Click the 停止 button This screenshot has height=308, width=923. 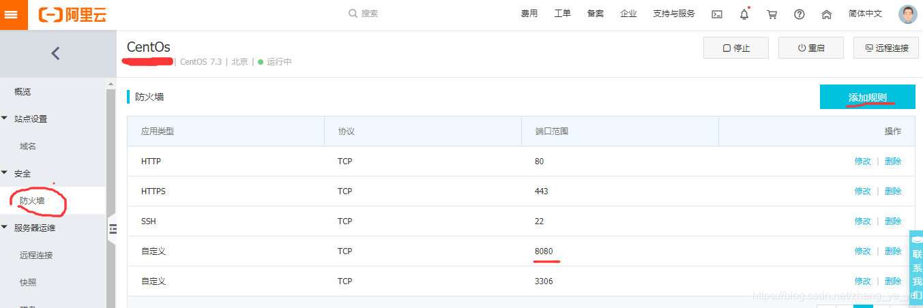click(736, 48)
